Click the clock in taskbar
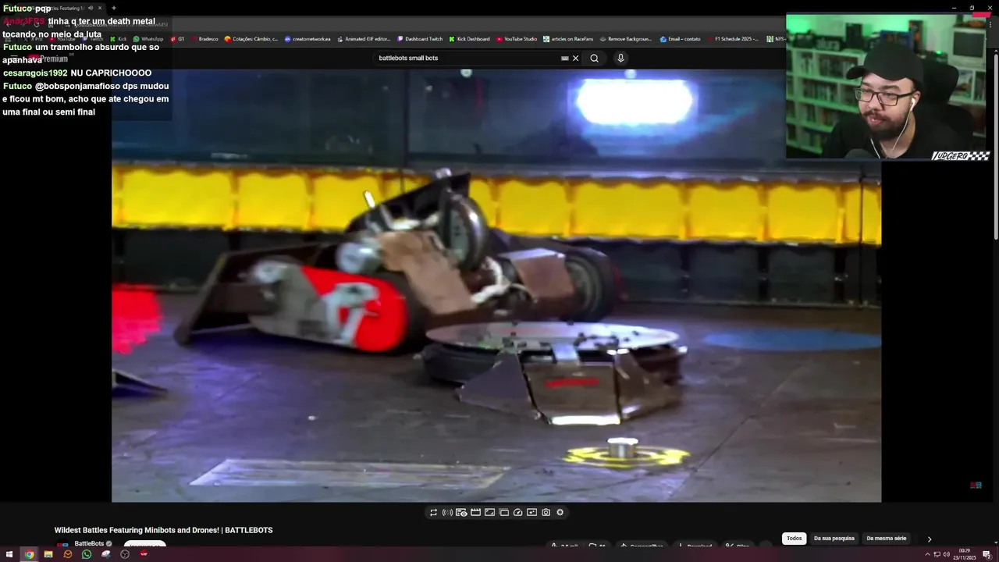Image resolution: width=999 pixels, height=562 pixels. (965, 554)
